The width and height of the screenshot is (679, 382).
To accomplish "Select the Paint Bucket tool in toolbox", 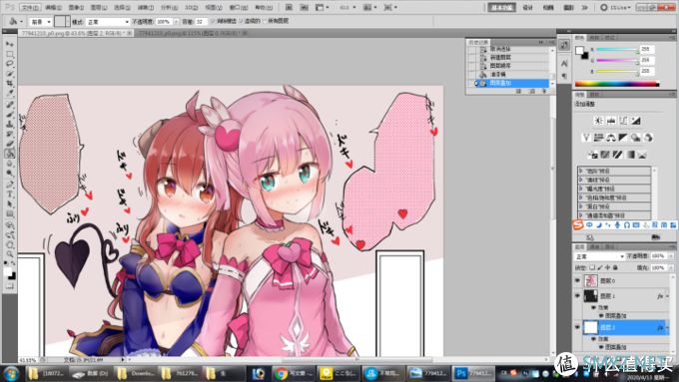I will tap(10, 154).
